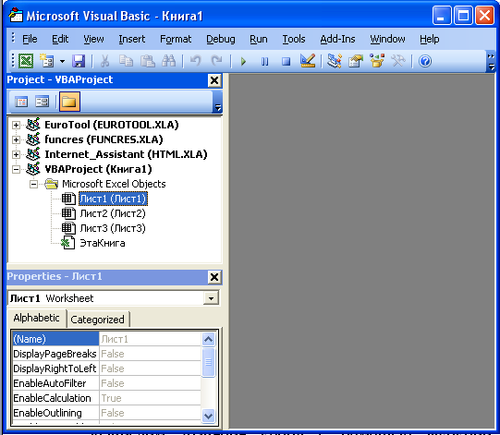Close the Properties - Лист1 panel
This screenshot has width=500, height=435.
[214, 277]
